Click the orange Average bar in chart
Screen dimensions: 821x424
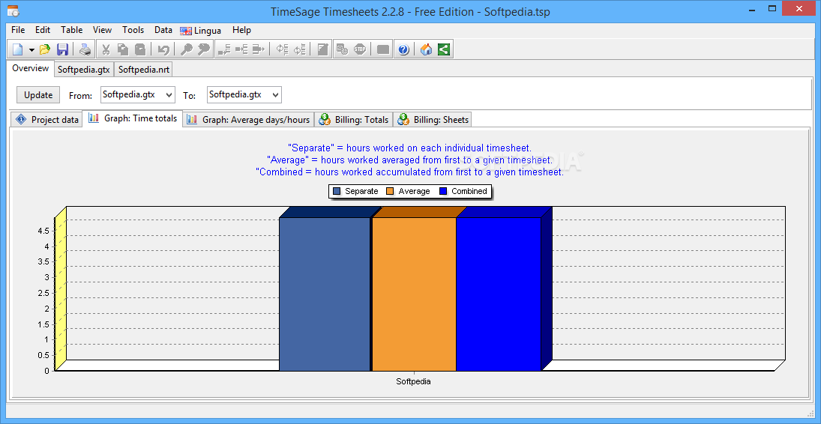tap(414, 294)
